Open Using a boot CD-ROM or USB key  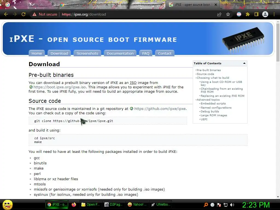tap(221, 83)
